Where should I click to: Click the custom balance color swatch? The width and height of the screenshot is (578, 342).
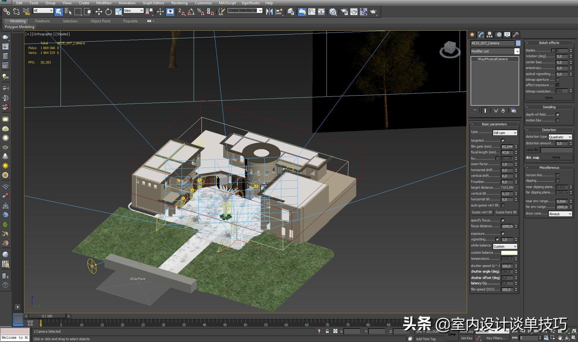(x=509, y=253)
